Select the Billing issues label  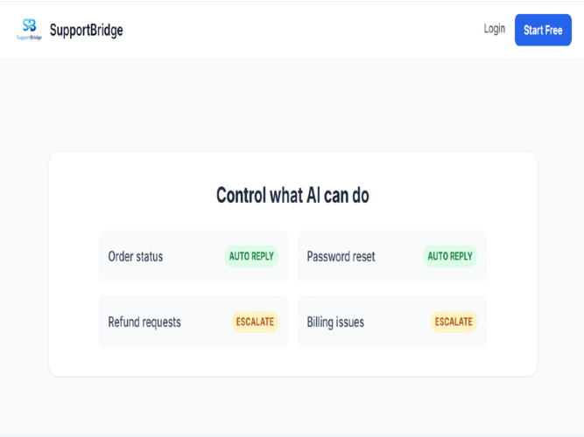[335, 322]
